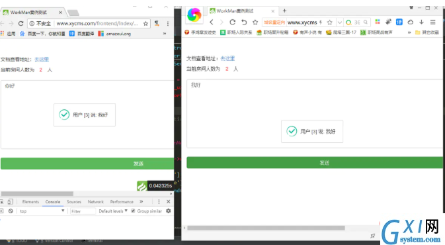The image size is (445, 245).
Task: Click the message text area containing 你好
Action: click(x=87, y=115)
